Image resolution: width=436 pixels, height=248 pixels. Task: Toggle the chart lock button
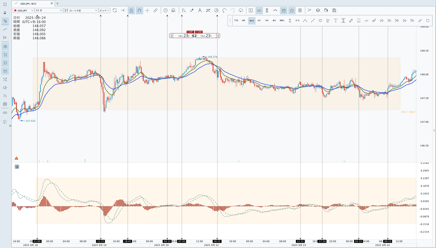(x=131, y=10)
